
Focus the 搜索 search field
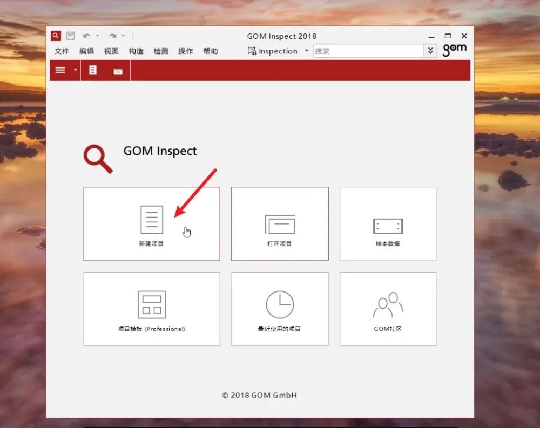[x=368, y=51]
